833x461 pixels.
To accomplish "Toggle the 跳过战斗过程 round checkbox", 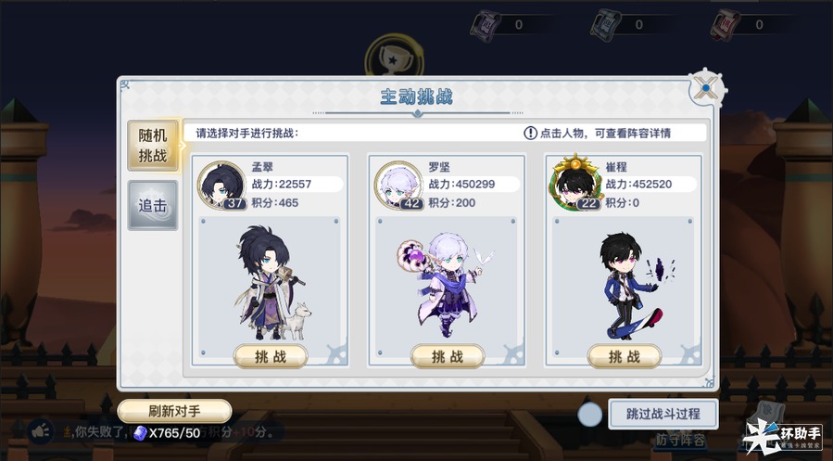I will pyautogui.click(x=589, y=415).
